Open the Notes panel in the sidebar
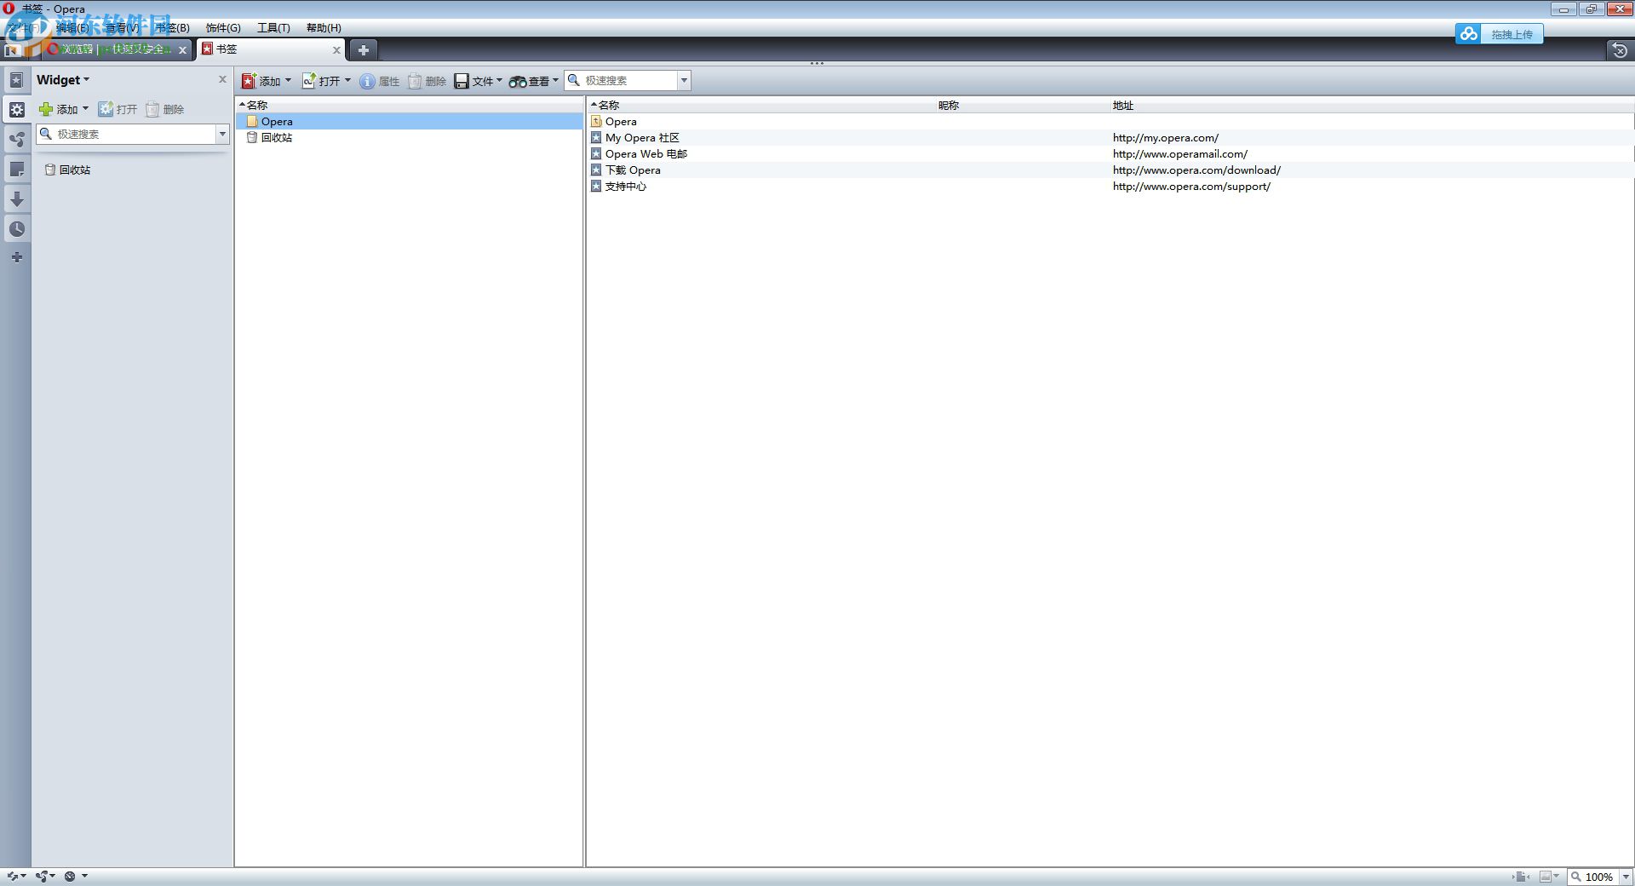1635x886 pixels. 16,169
